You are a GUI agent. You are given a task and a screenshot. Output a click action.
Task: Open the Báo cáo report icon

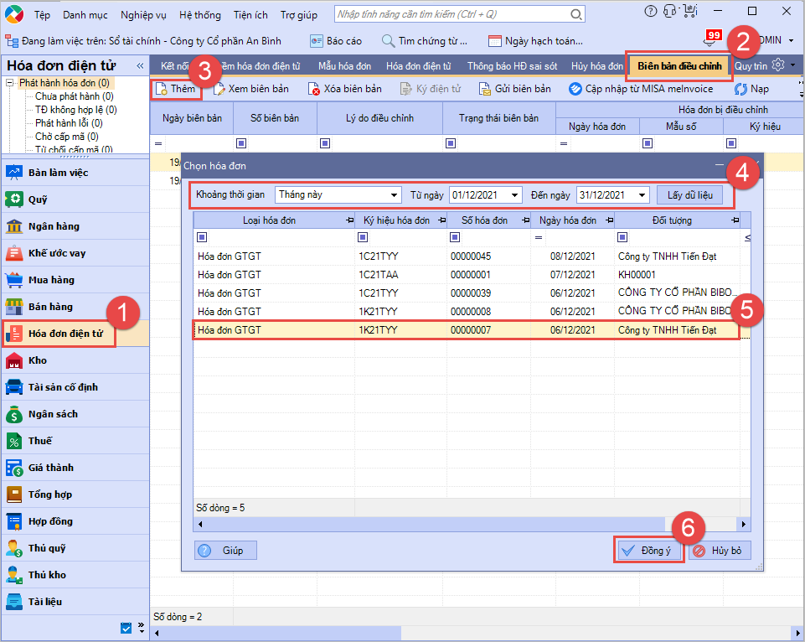317,41
